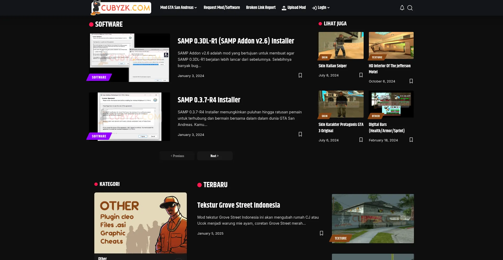Click the "February 18, 2024" date
The height and width of the screenshot is (260, 503).
(x=383, y=140)
